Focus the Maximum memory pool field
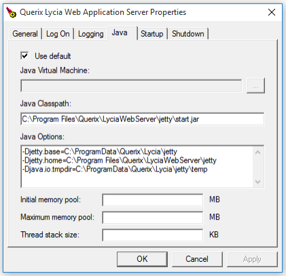This screenshot has width=286, height=276. [153, 218]
